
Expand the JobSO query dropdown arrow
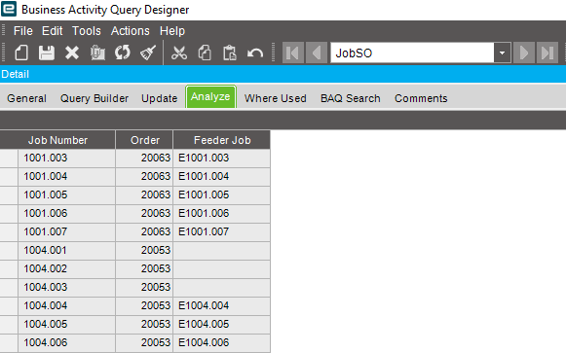tap(502, 53)
